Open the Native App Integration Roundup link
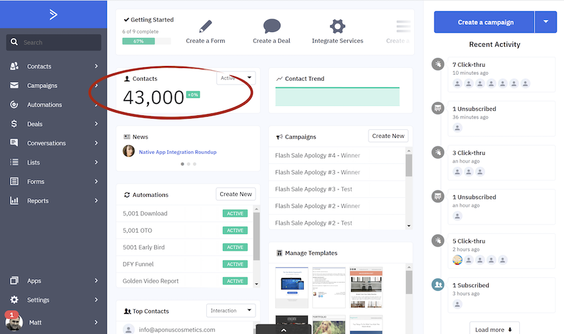This screenshot has width=564, height=334. pos(178,152)
